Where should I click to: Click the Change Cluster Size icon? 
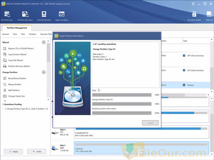pyautogui.click(x=5, y=96)
